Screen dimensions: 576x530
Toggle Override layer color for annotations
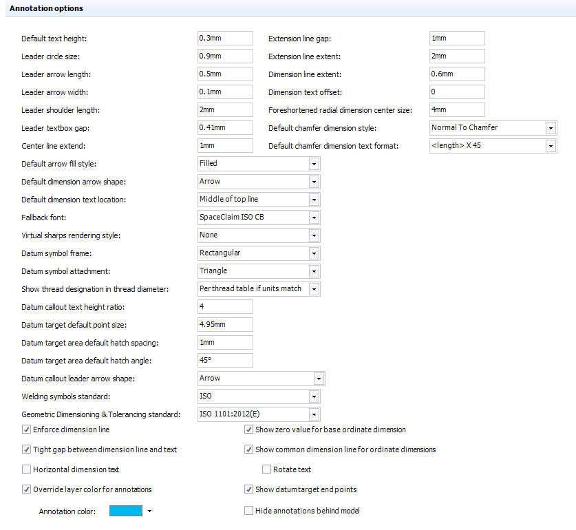tap(27, 489)
